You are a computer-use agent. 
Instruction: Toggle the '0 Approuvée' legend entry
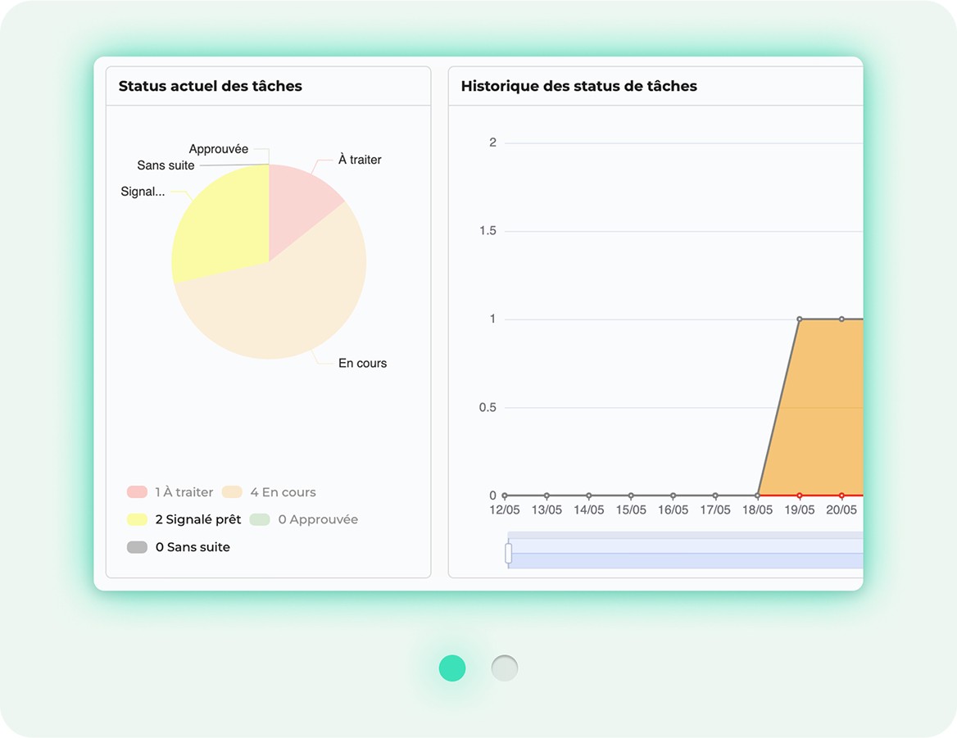pyautogui.click(x=303, y=519)
